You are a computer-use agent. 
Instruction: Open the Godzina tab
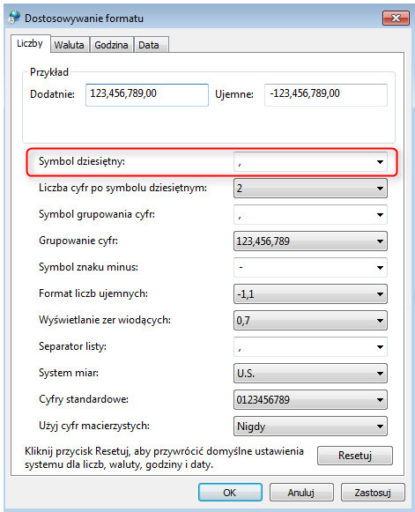click(x=111, y=45)
